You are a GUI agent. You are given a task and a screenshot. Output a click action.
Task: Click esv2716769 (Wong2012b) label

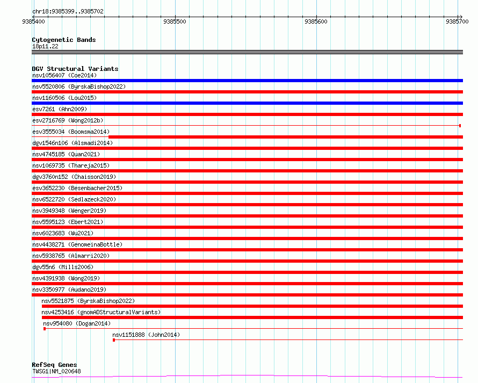tap(68, 120)
